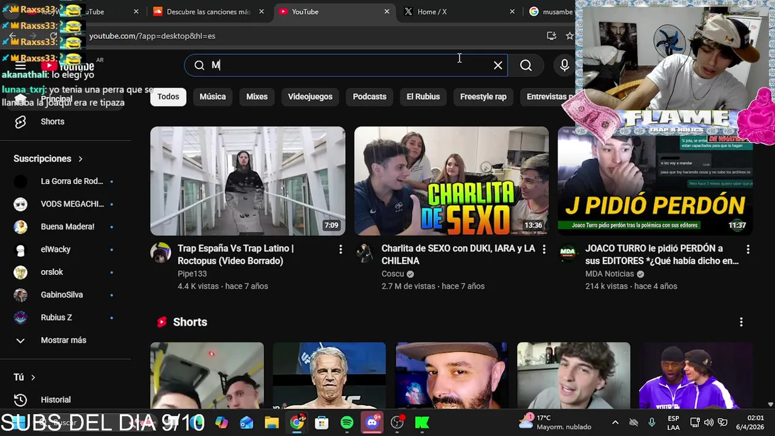This screenshot has width=775, height=436.
Task: Play the Trap España Vs Trap Latino thumbnail
Action: coord(248,180)
